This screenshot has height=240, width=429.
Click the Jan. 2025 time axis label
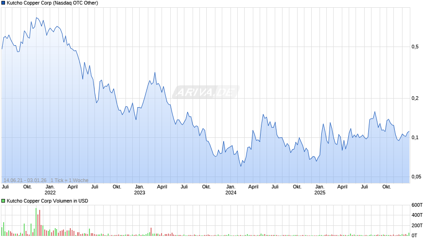point(320,190)
